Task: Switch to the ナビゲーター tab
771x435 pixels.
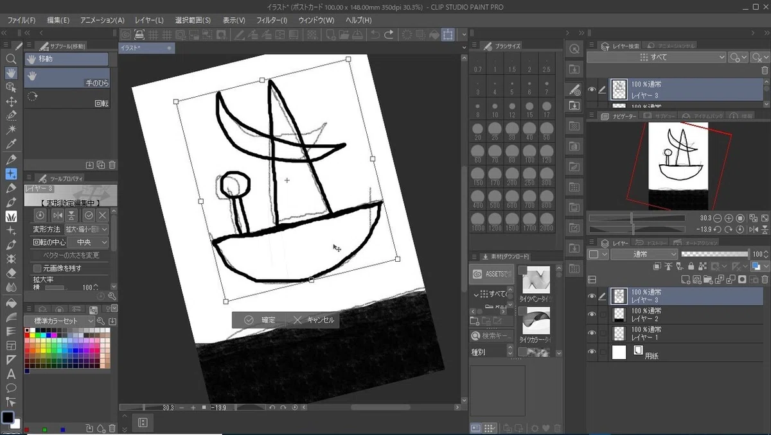Action: [619, 116]
